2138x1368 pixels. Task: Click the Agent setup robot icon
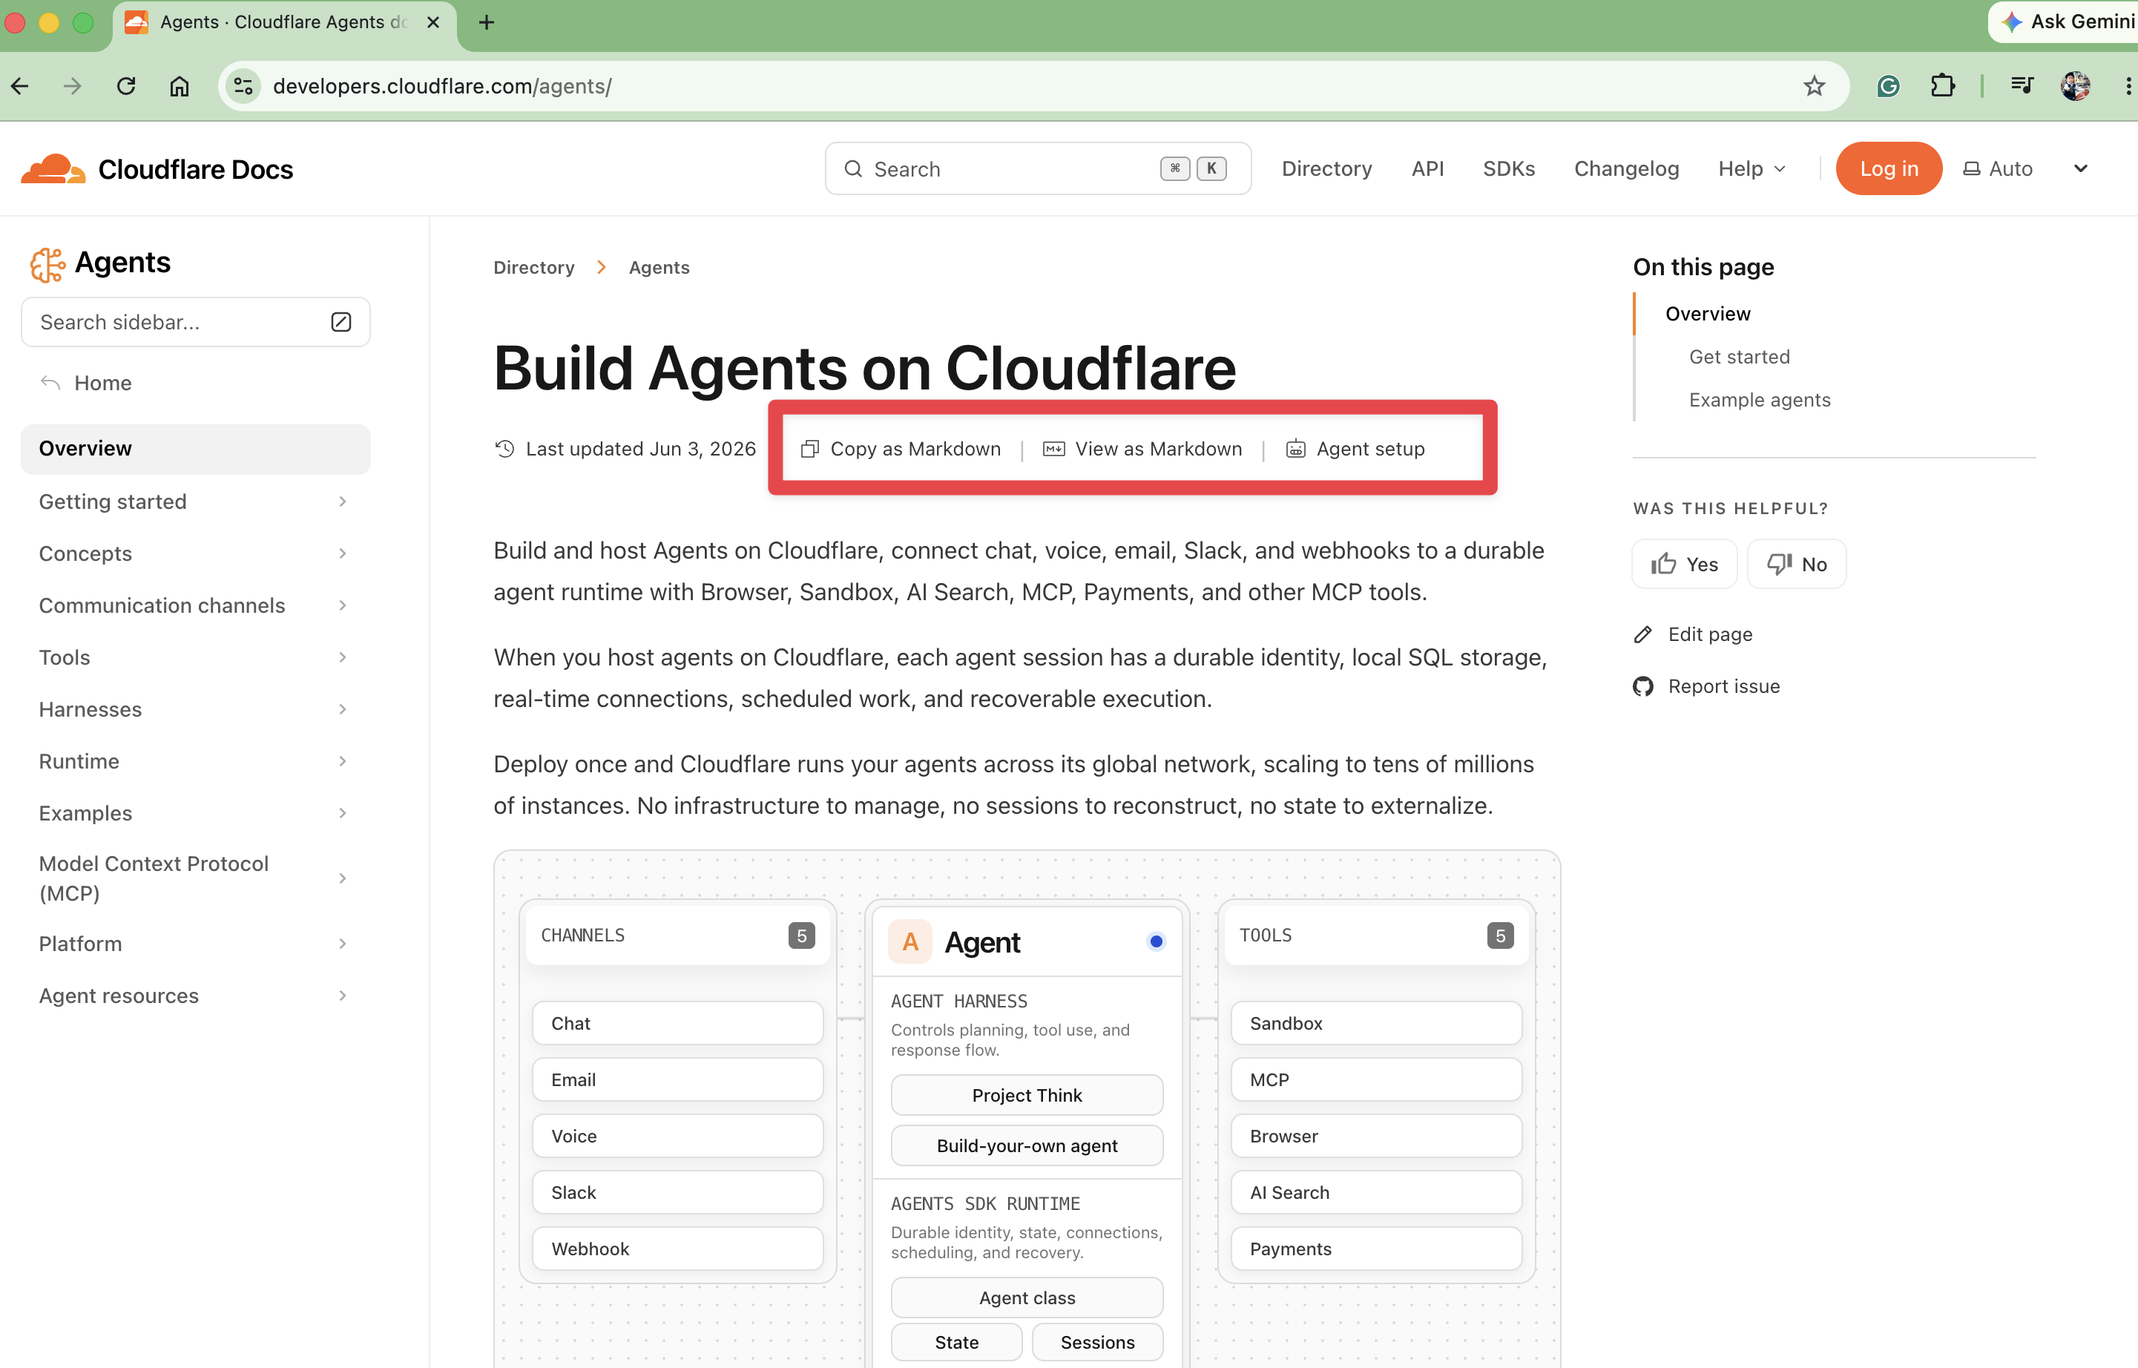1296,449
